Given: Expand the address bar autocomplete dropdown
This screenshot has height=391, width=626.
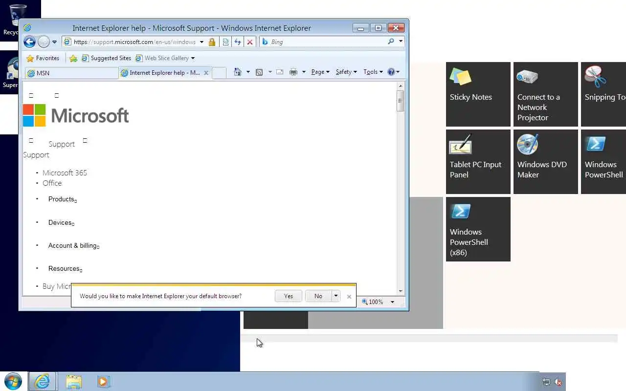Looking at the screenshot, I should (201, 42).
